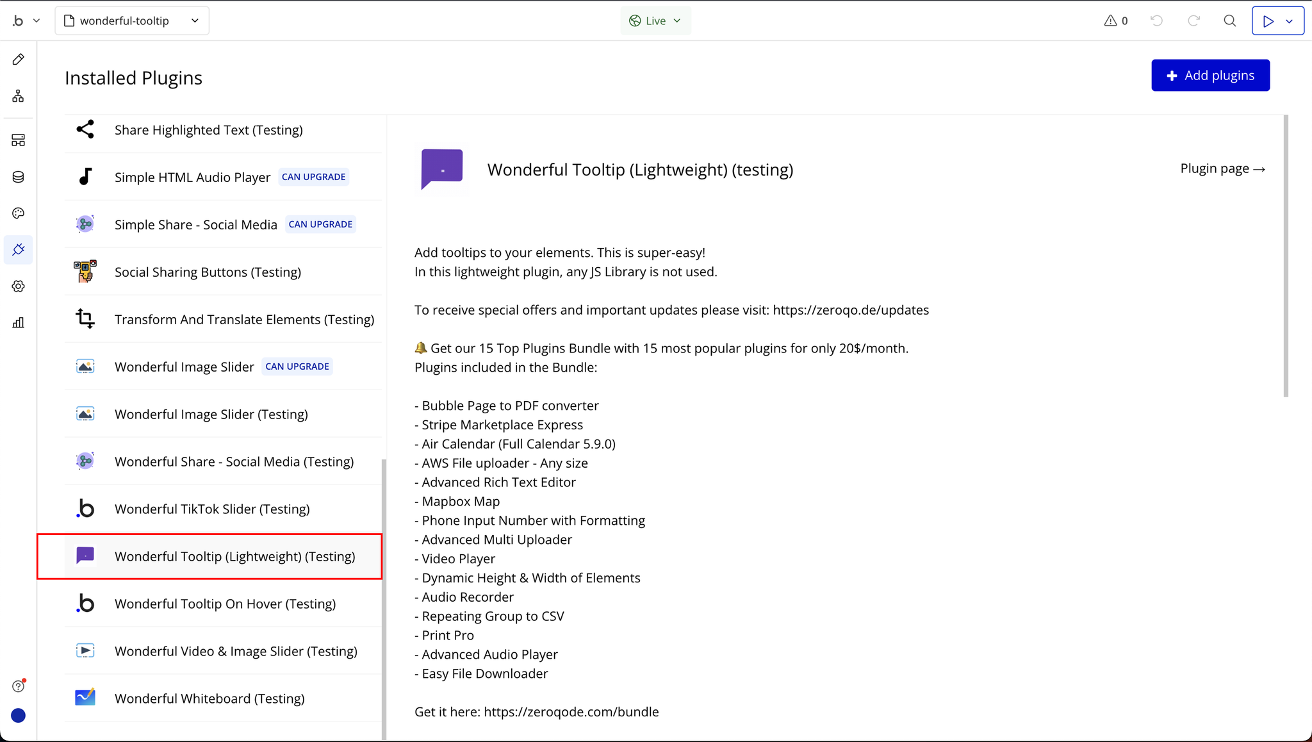The width and height of the screenshot is (1312, 742).
Task: Click the plugin list scrollbar
Action: [384, 599]
